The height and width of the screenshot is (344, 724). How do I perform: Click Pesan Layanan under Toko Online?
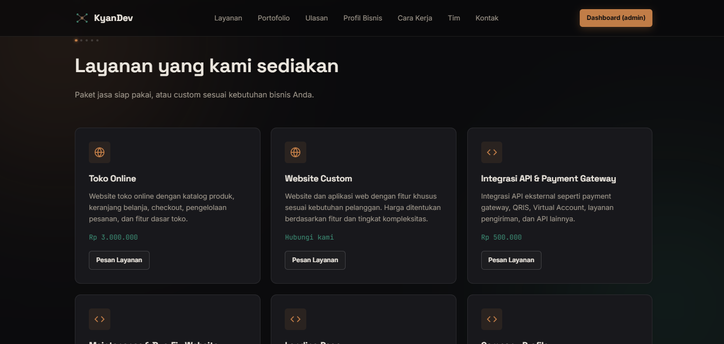[119, 260]
